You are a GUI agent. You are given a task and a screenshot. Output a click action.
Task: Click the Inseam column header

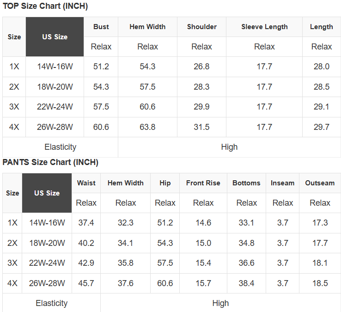click(x=282, y=183)
